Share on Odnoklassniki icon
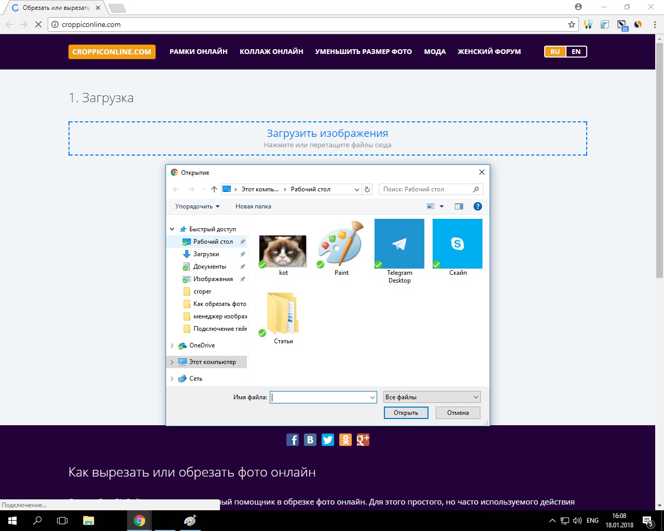Screen dimensions: 664x531 click(x=345, y=440)
